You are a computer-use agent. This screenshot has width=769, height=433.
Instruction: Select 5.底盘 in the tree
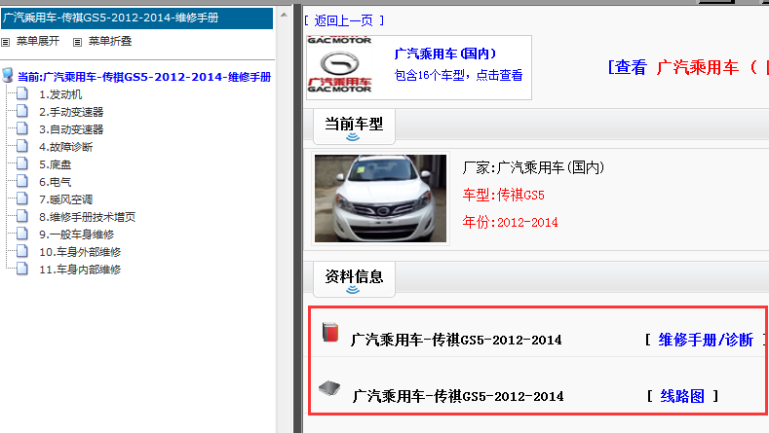pos(55,164)
